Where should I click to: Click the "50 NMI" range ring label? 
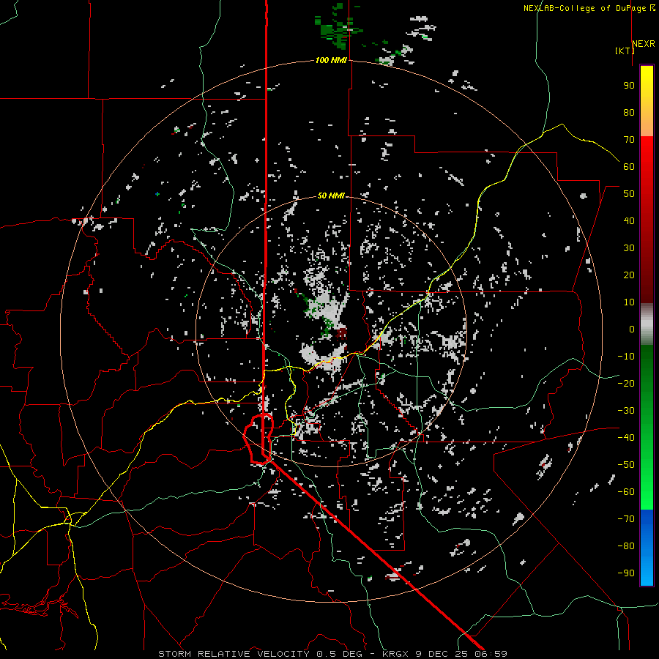tap(331, 196)
